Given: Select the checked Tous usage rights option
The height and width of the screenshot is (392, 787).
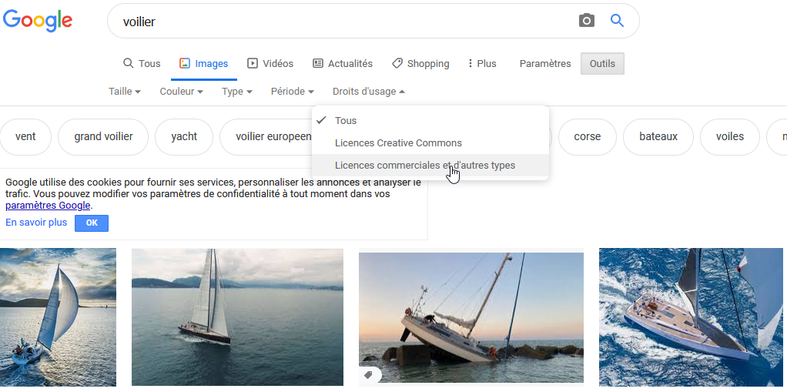Looking at the screenshot, I should [346, 121].
